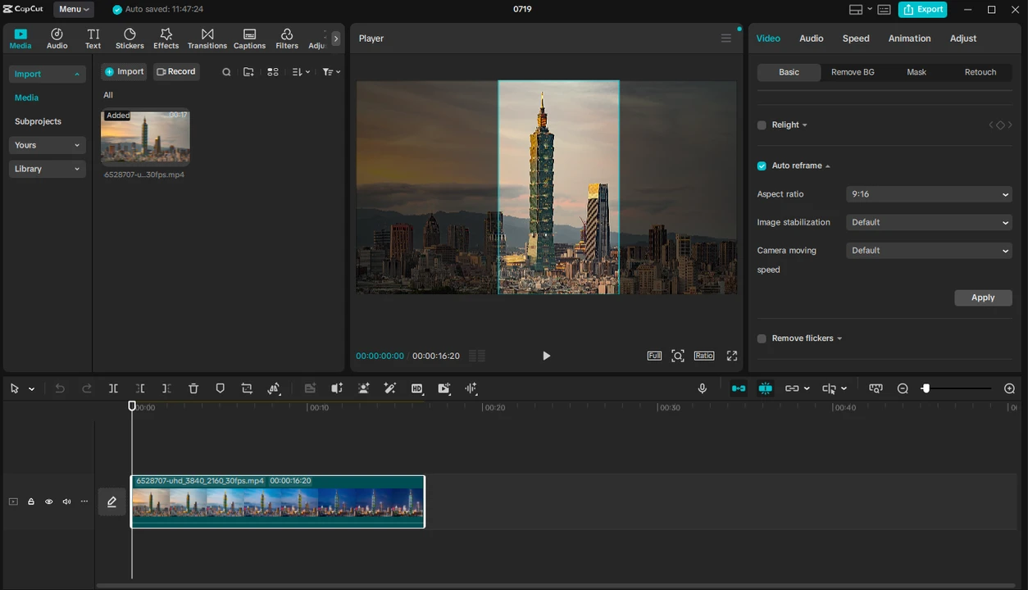Select the Remove BG sub-tab
This screenshot has height=590, width=1028.
(x=853, y=72)
